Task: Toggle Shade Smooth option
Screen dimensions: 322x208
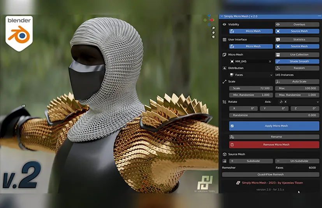Action: click(x=297, y=61)
